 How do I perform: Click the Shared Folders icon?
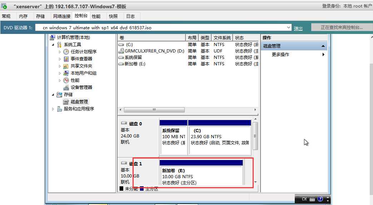coord(66,66)
